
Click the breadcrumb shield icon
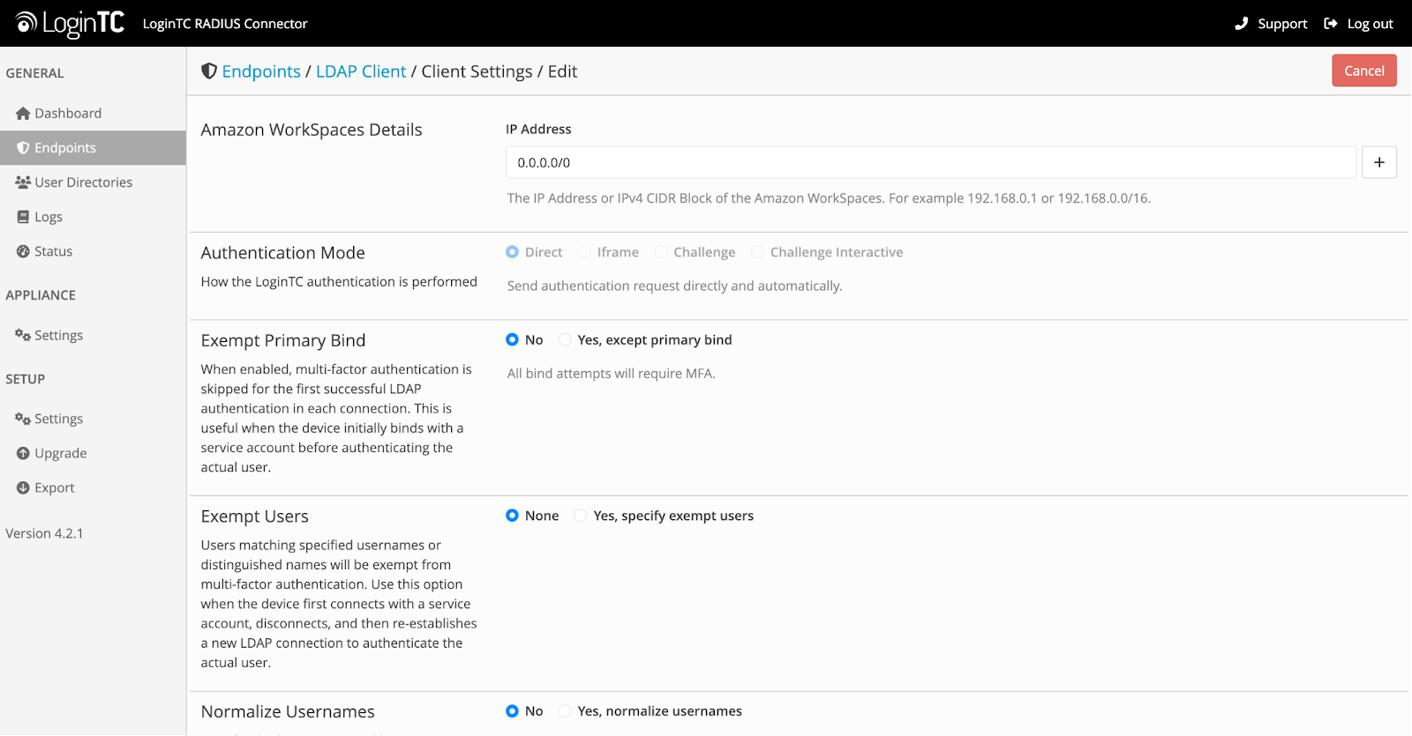click(x=209, y=71)
